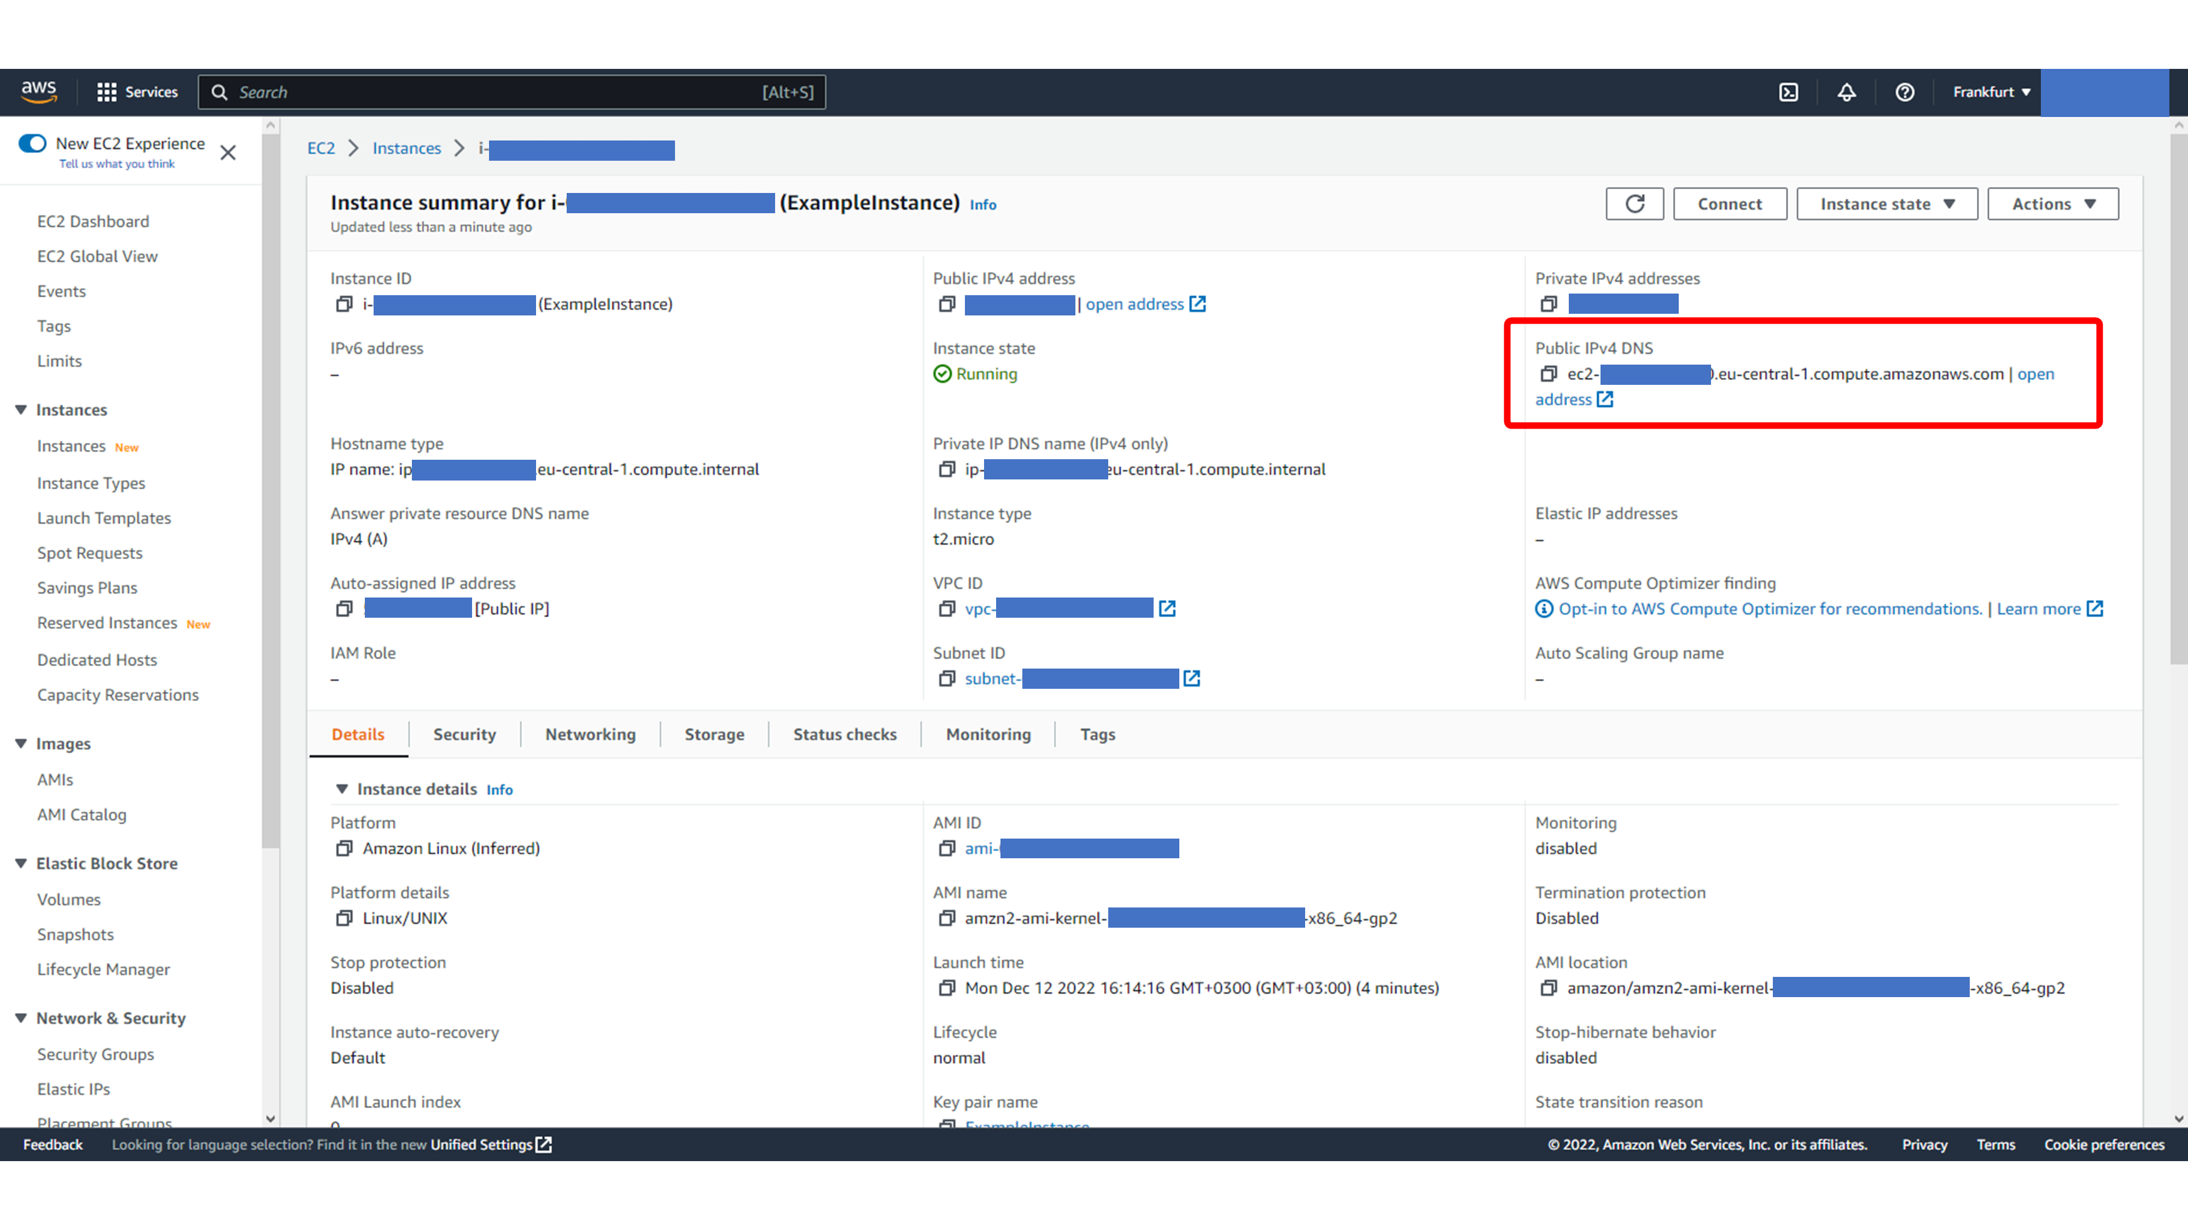Collapse the Instances sidebar section
The width and height of the screenshot is (2188, 1230).
(21, 410)
